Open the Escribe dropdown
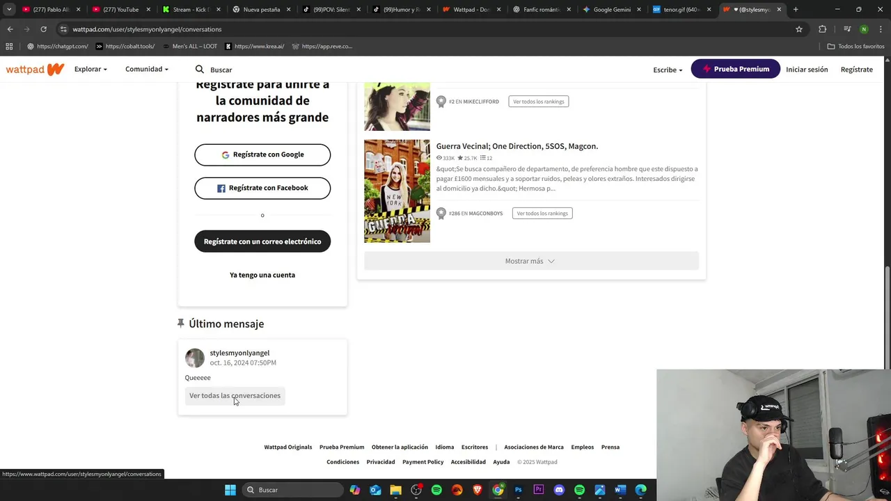Viewport: 891px width, 501px height. 668,70
